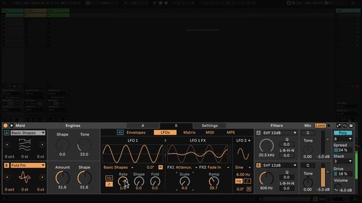The width and height of the screenshot is (362, 203).
Task: Click Engine A pan C field
Action: click(x=308, y=133)
